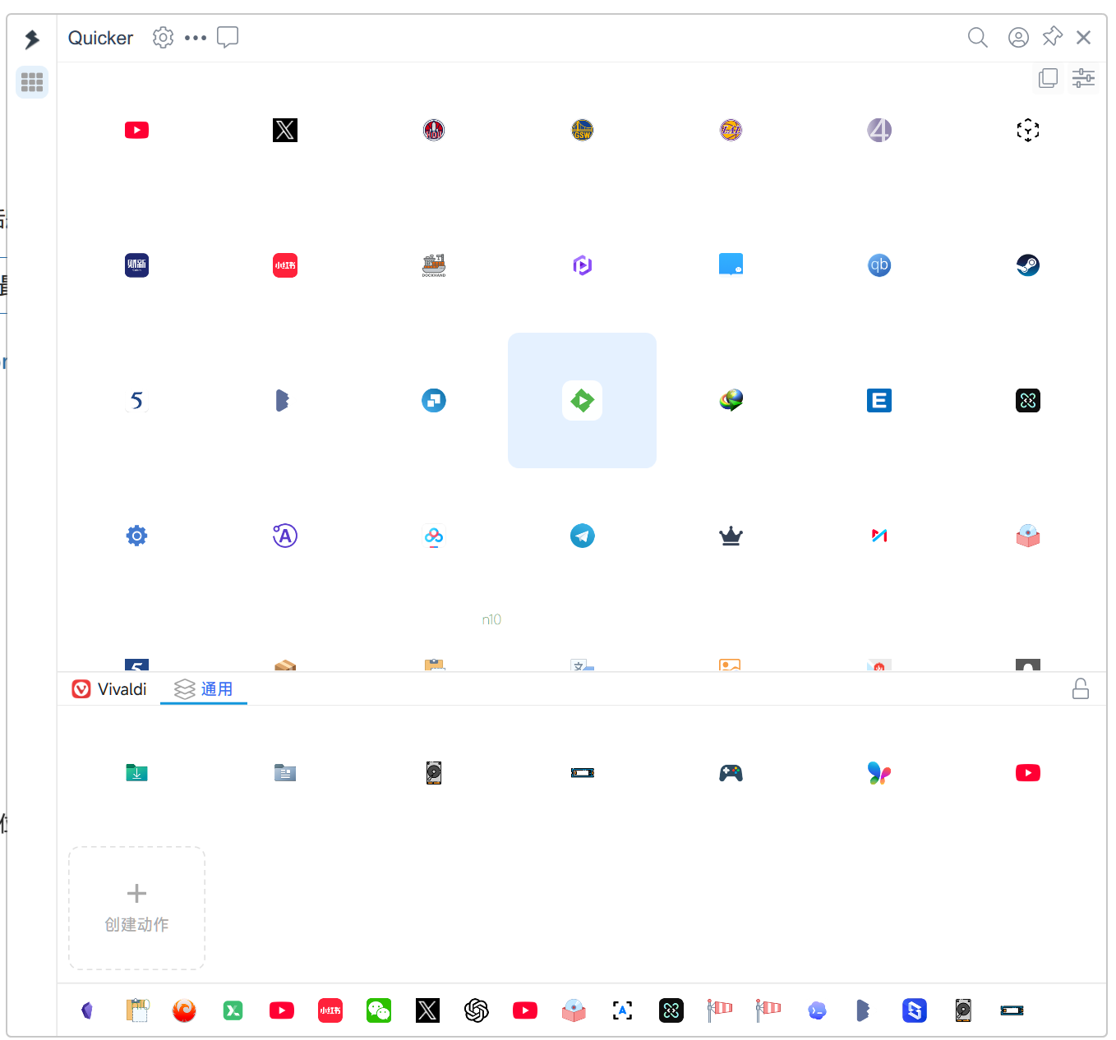Click the blue gear icon in grid
This screenshot has height=1040, width=1116.
[136, 536]
